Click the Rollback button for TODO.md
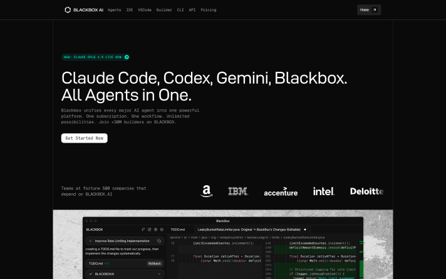This screenshot has height=279, width=446. 155,263
